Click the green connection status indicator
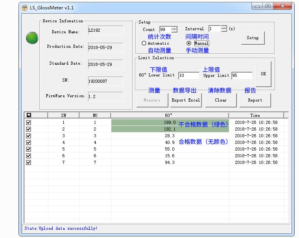This screenshot has height=238, width=299. coord(32,38)
